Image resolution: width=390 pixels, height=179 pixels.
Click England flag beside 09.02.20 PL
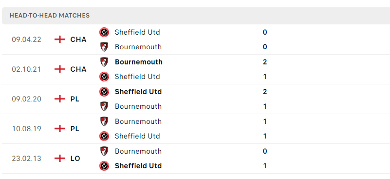coord(60,99)
